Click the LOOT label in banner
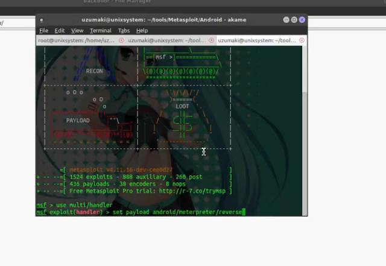386x266 pixels. coord(182,106)
